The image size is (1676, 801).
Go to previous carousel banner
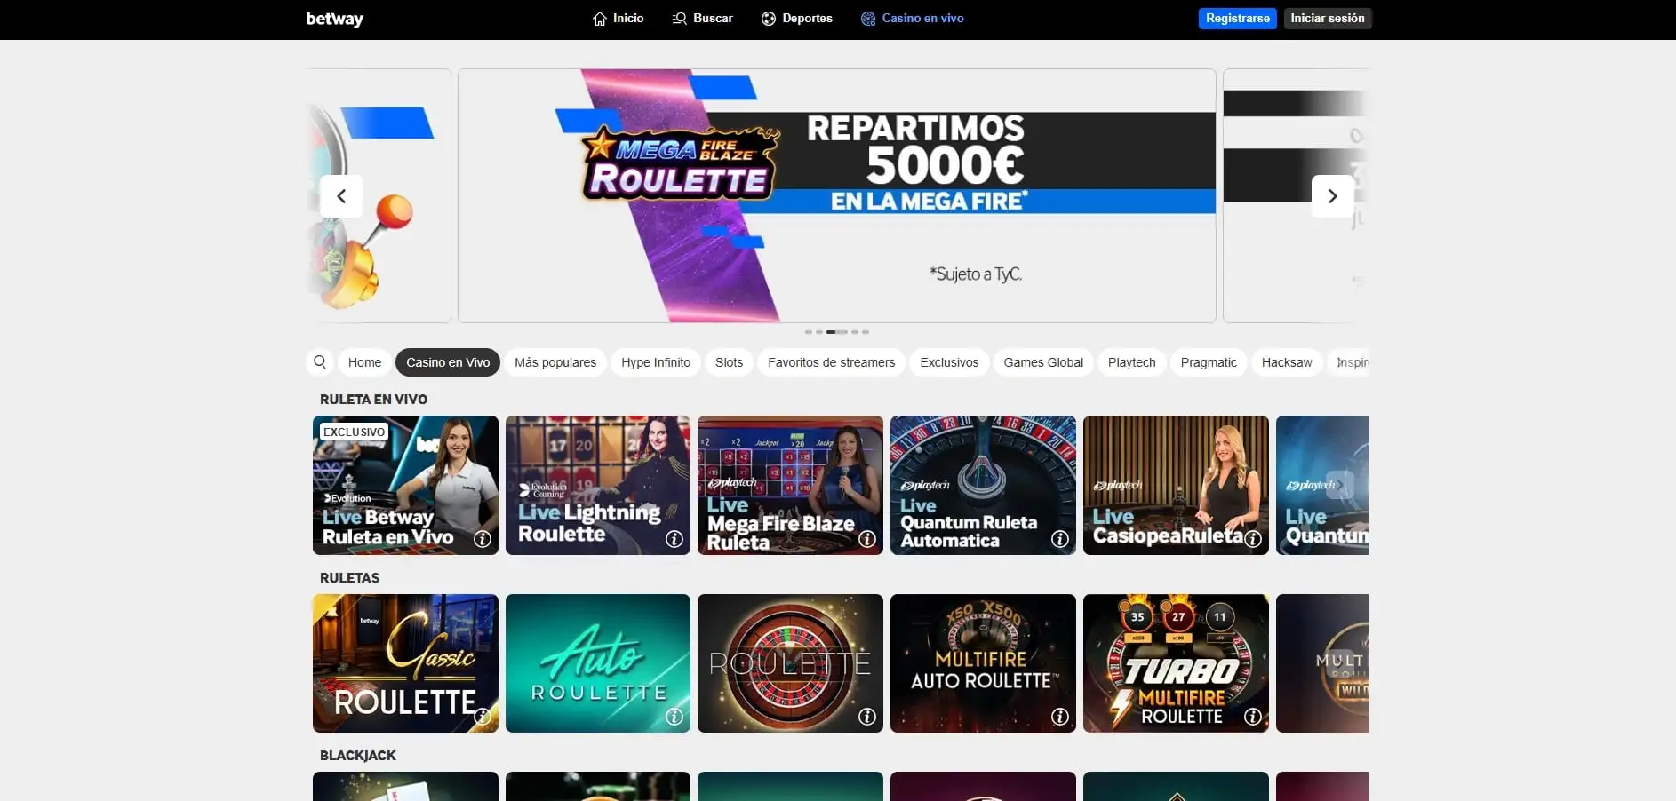[341, 196]
